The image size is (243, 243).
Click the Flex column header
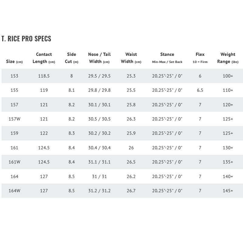pyautogui.click(x=200, y=58)
